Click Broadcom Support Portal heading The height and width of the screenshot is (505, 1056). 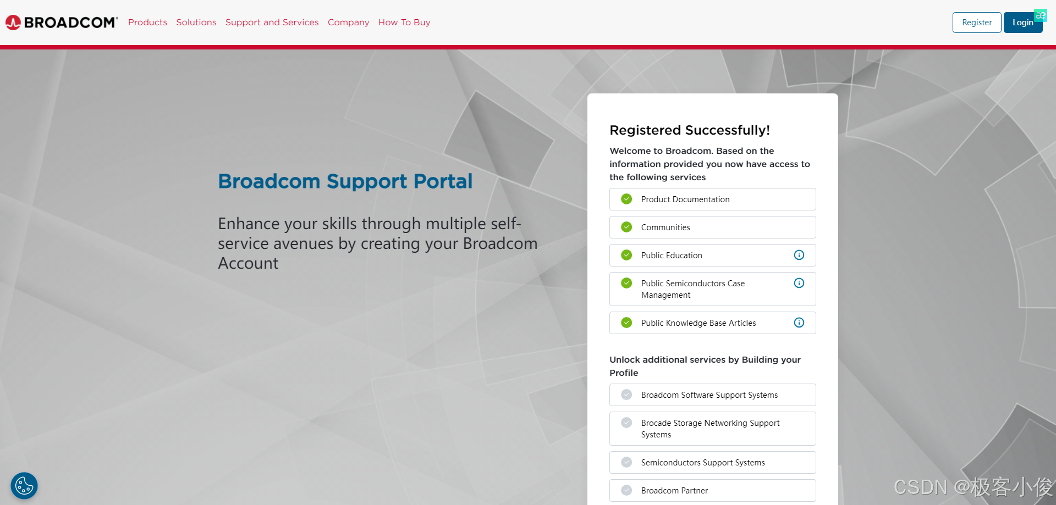coord(345,181)
